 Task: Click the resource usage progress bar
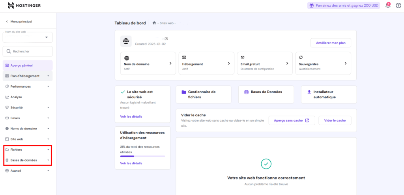point(142,156)
